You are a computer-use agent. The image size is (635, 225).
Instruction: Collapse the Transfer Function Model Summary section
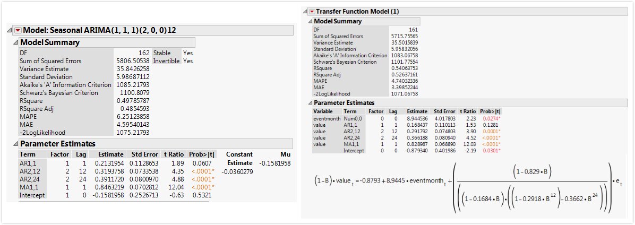311,21
